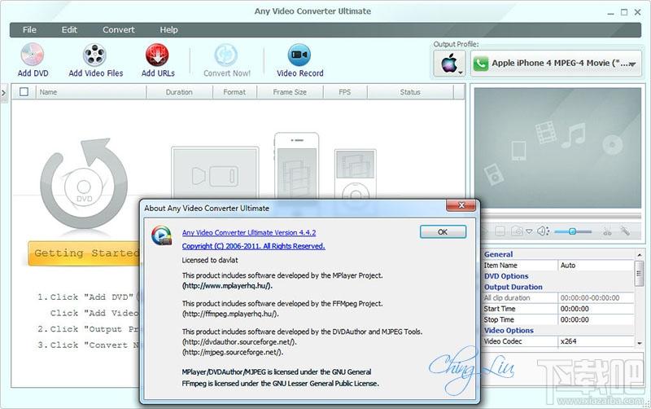Open the Edit menu
Viewport: 651px width, 409px height.
click(x=69, y=30)
